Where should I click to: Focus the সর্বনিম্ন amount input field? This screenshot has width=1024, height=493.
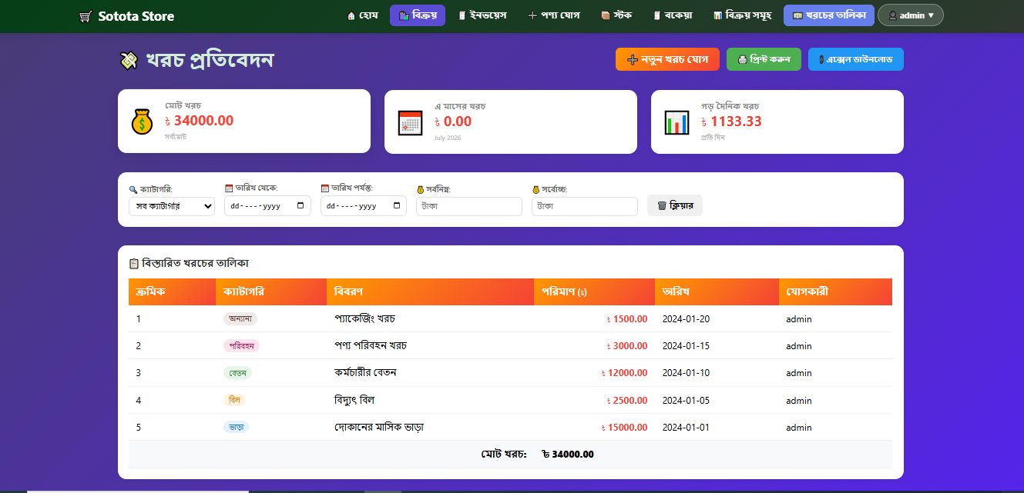pos(469,206)
